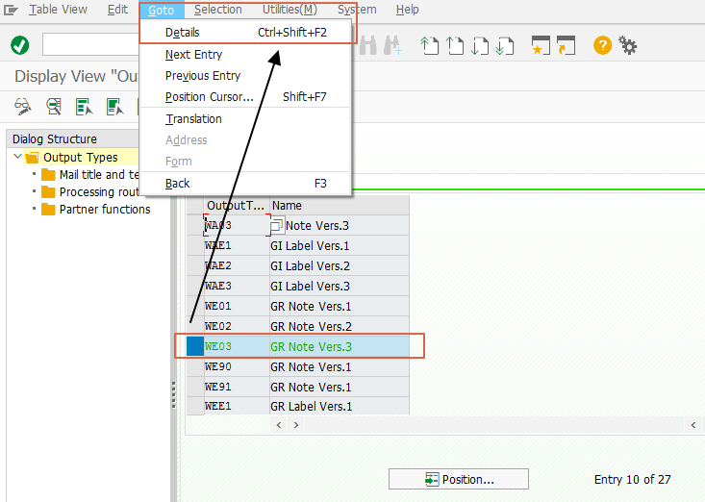This screenshot has width=705, height=502.
Task: Click folder icon beside Mail title entry
Action: [48, 174]
